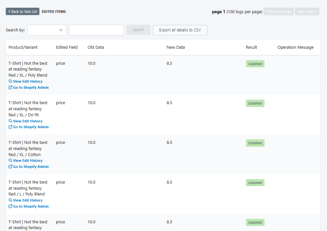Click new price 8.5 in Red / XL / Cotton row

(x=169, y=142)
